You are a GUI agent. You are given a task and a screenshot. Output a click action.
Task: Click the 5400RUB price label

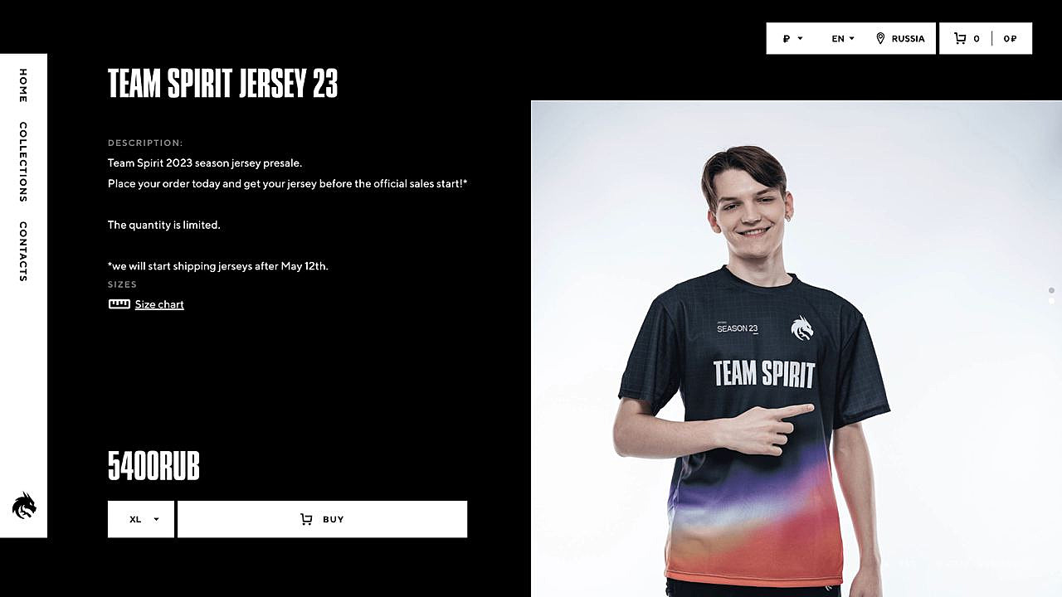click(153, 466)
